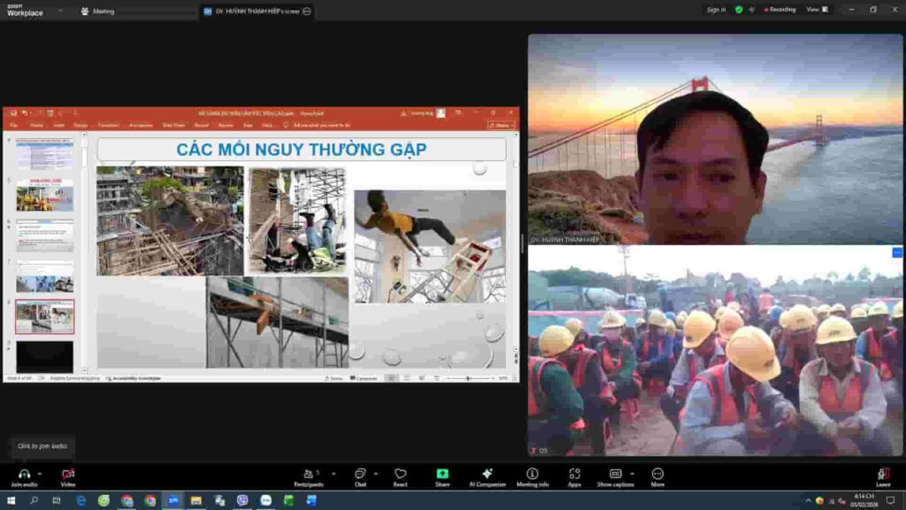The width and height of the screenshot is (906, 510).
Task: Click the Leave meeting button
Action: point(882,476)
